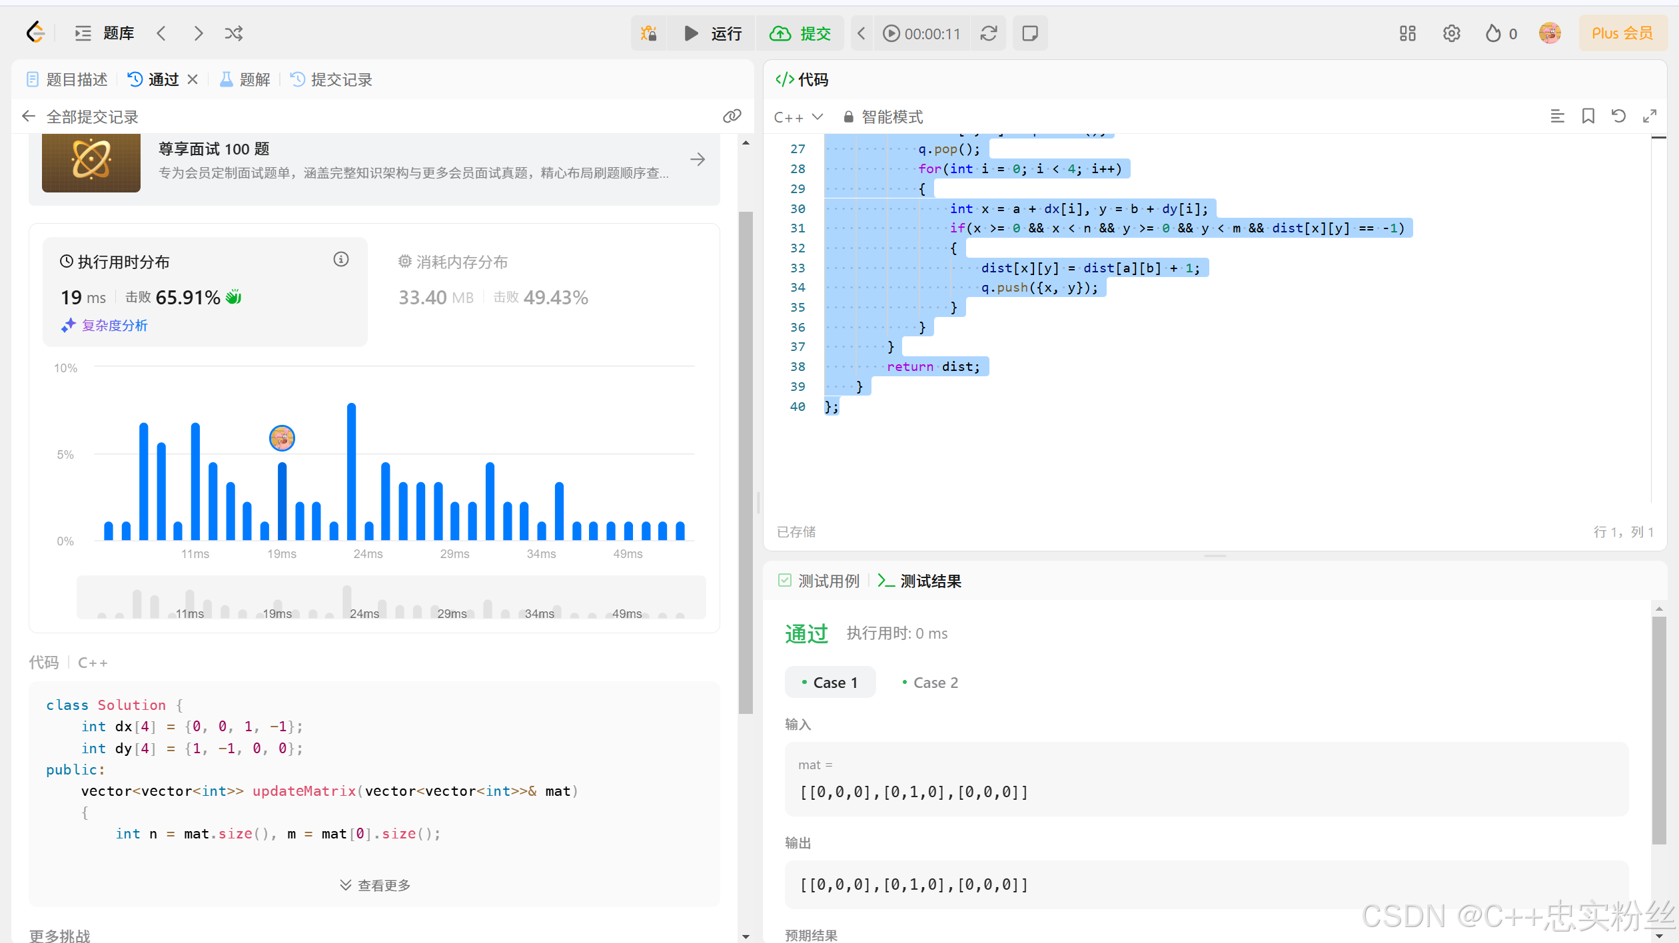Image resolution: width=1679 pixels, height=943 pixels.
Task: Click left panel scrollbar thumb
Action: (x=746, y=463)
